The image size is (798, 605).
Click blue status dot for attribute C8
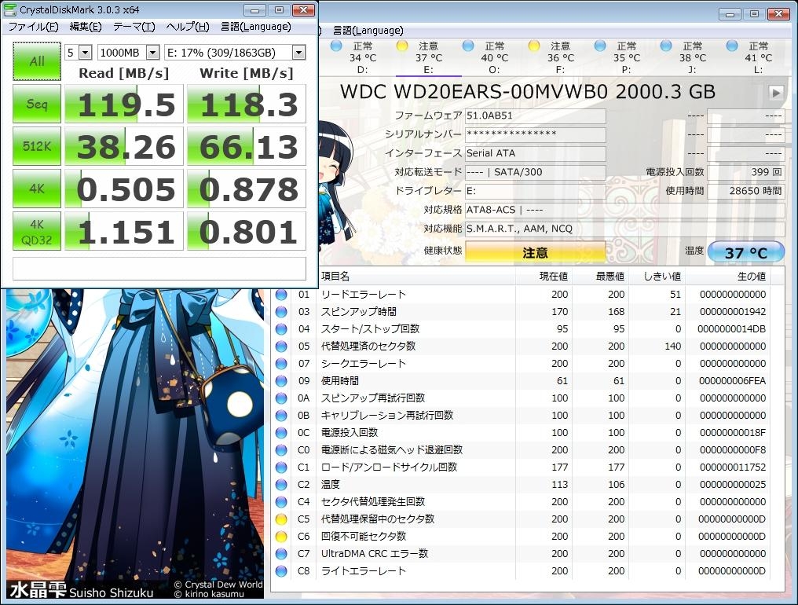pos(281,571)
